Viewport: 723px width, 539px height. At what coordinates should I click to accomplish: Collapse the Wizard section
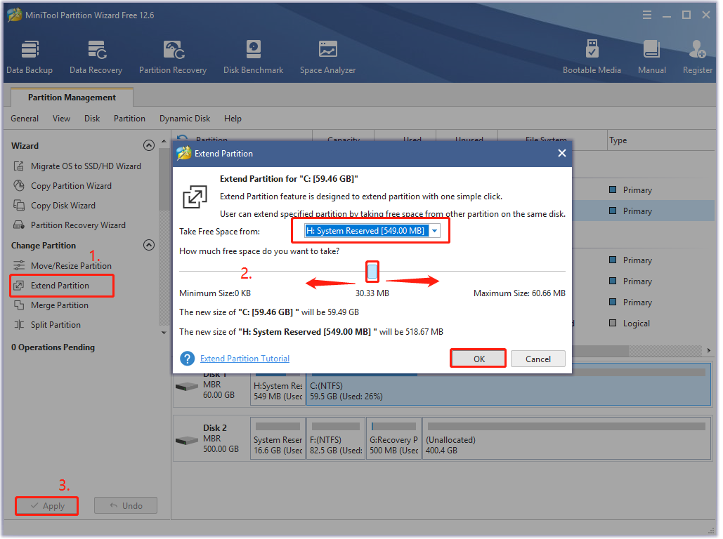pyautogui.click(x=148, y=145)
